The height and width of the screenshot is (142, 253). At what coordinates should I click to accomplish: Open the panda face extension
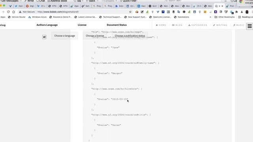coord(226,12)
